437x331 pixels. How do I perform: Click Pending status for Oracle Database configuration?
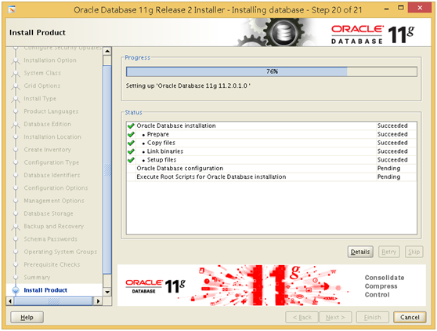click(x=388, y=169)
